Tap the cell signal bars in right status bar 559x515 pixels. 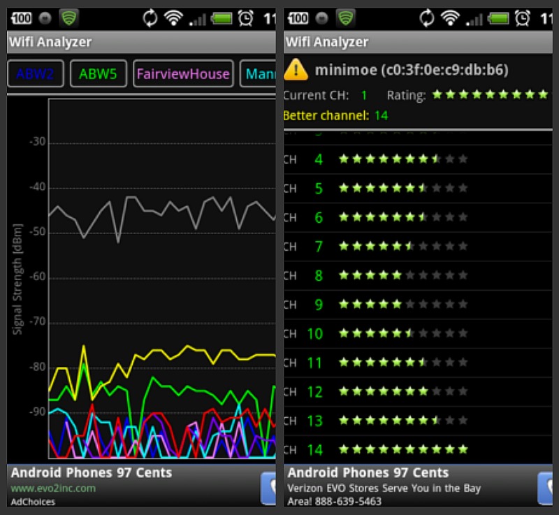click(474, 20)
